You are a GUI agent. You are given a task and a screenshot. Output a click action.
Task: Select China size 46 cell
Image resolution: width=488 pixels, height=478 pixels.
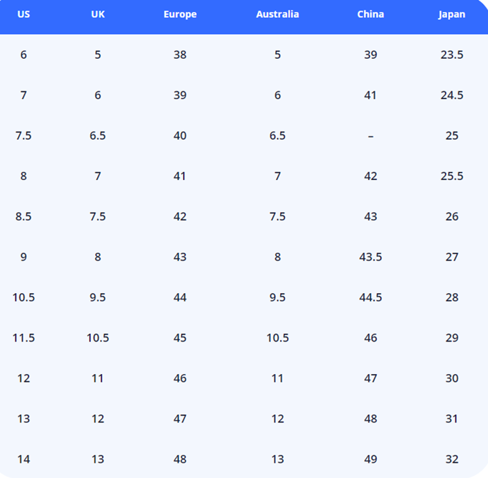(x=370, y=338)
